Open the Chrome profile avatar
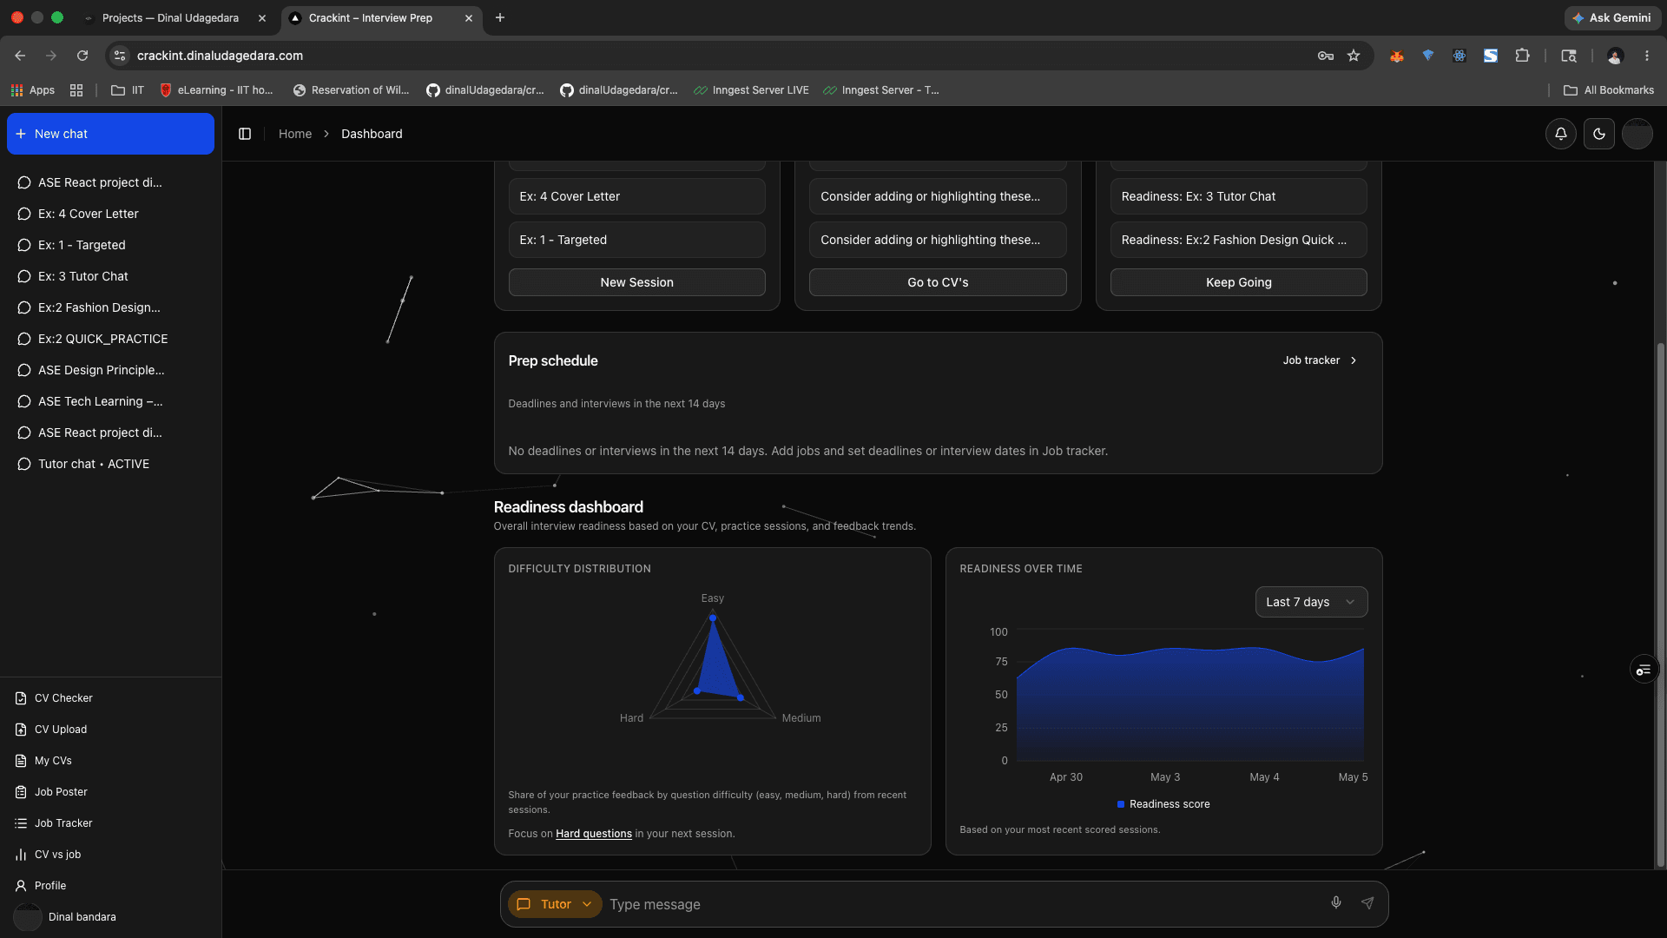 click(x=1615, y=56)
